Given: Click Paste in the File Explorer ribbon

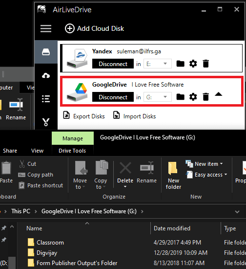Looking at the screenshot, I should point(6,172).
